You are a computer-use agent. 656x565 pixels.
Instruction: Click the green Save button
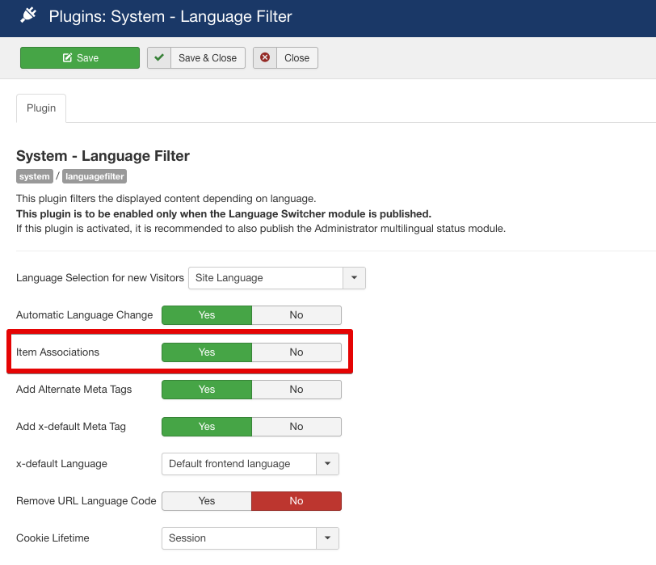click(80, 58)
